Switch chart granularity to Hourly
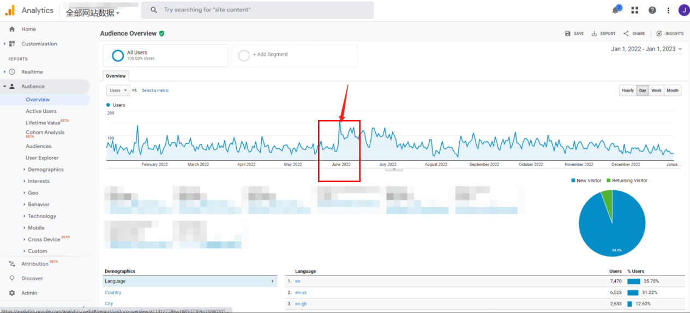The width and height of the screenshot is (690, 313). (x=627, y=91)
